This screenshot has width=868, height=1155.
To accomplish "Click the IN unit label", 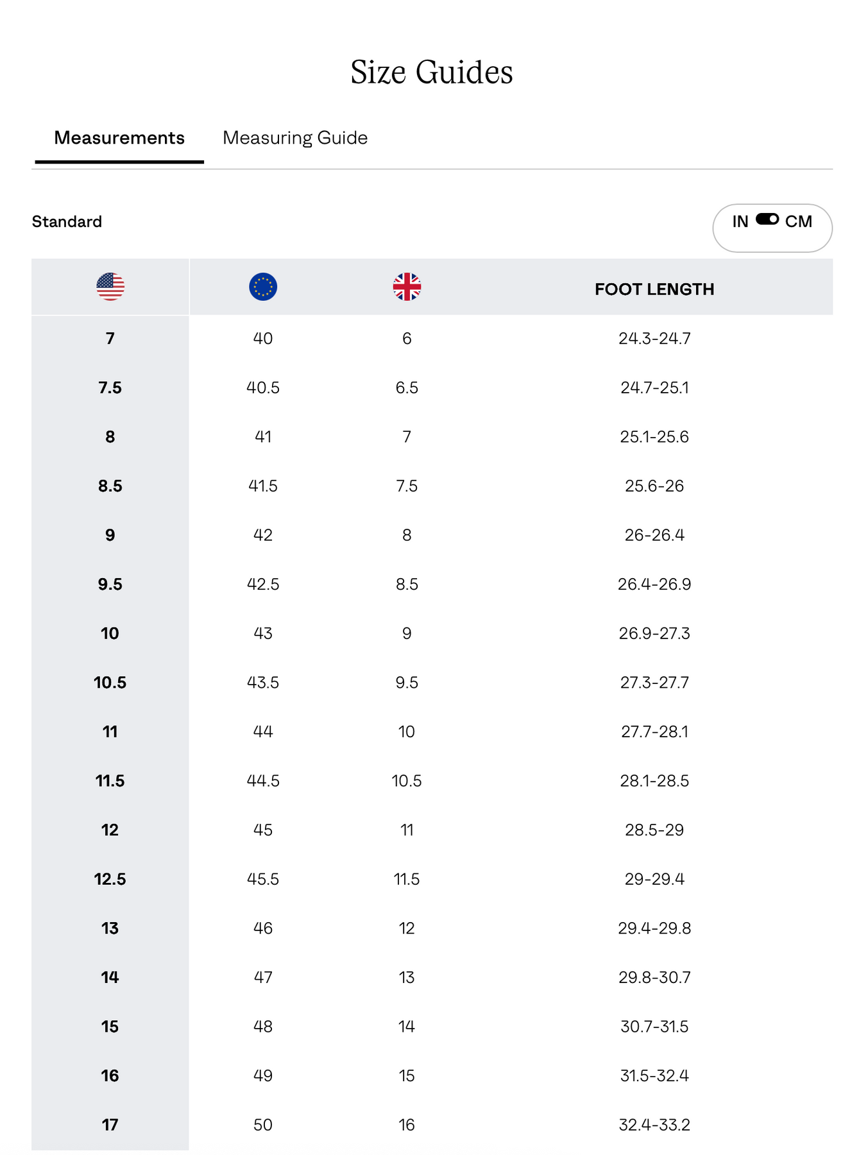I will (740, 222).
